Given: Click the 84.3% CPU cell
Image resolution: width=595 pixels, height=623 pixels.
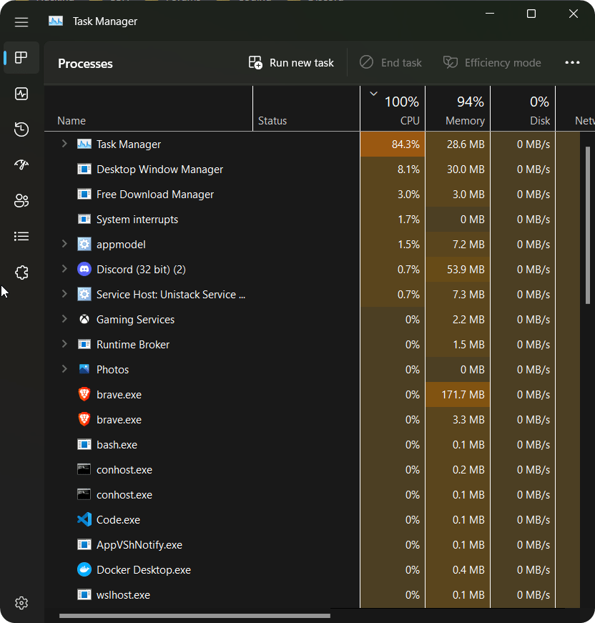Looking at the screenshot, I should [x=393, y=144].
